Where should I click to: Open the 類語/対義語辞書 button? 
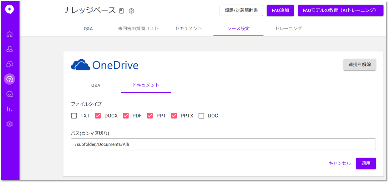click(241, 10)
